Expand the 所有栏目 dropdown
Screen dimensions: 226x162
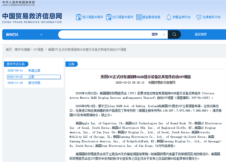pyautogui.click(x=24, y=35)
